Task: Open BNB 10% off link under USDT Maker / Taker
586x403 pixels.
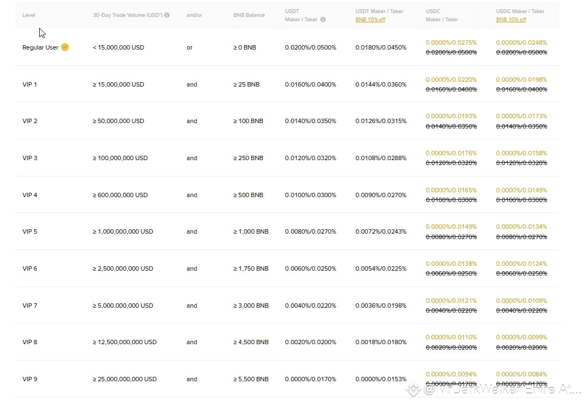Action: 371,20
